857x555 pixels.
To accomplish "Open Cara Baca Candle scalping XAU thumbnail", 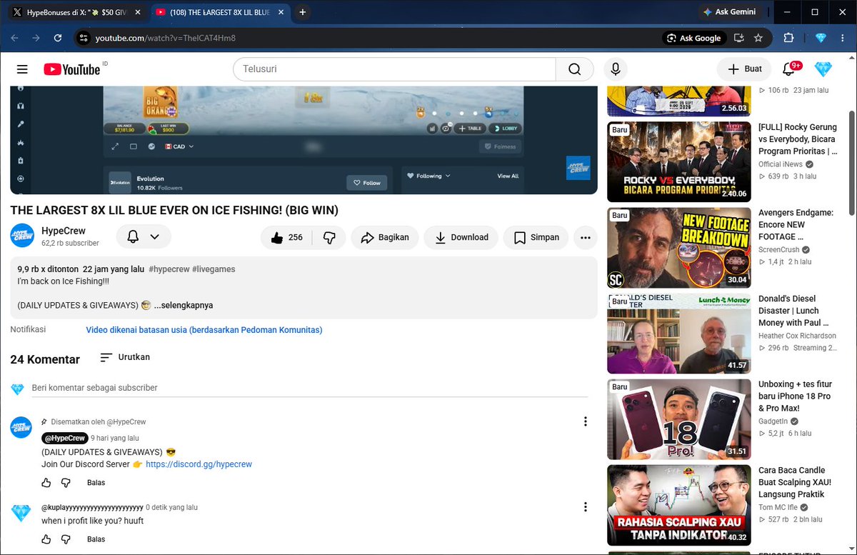I will (x=679, y=505).
